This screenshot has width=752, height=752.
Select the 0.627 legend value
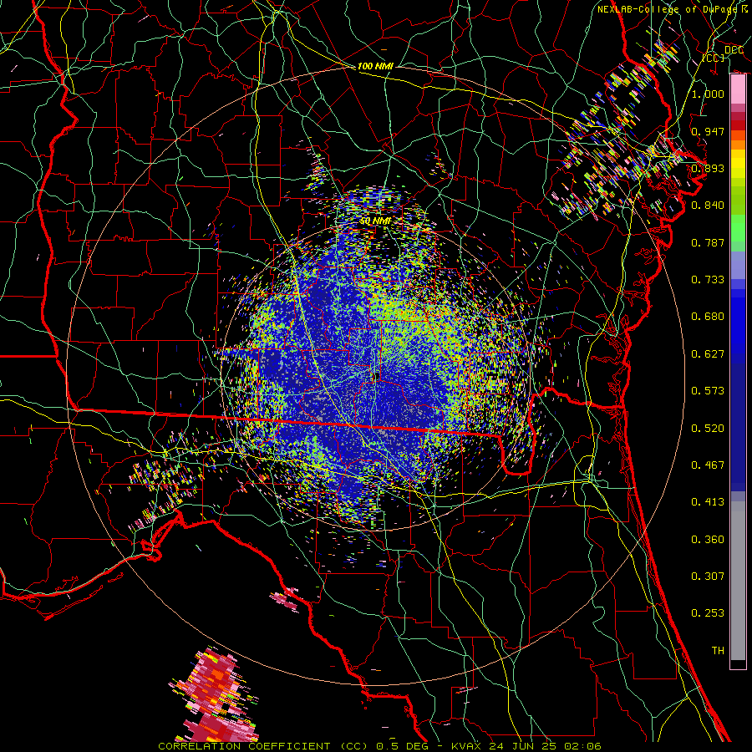(x=708, y=354)
